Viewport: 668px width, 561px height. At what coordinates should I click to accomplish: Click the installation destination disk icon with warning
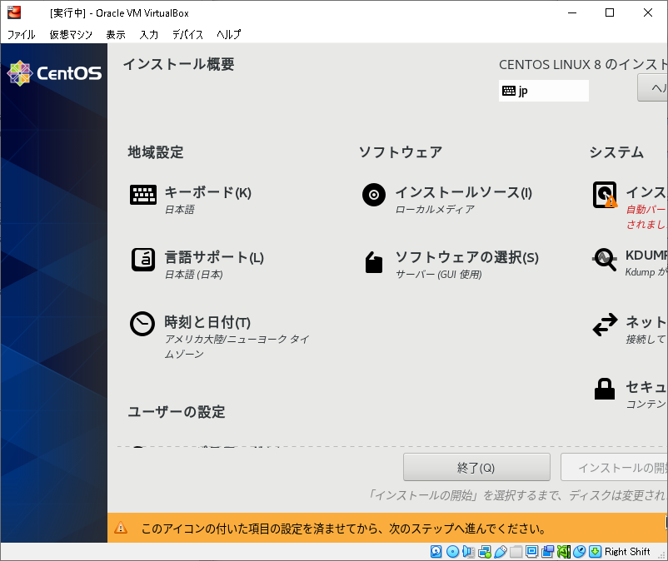click(x=605, y=195)
